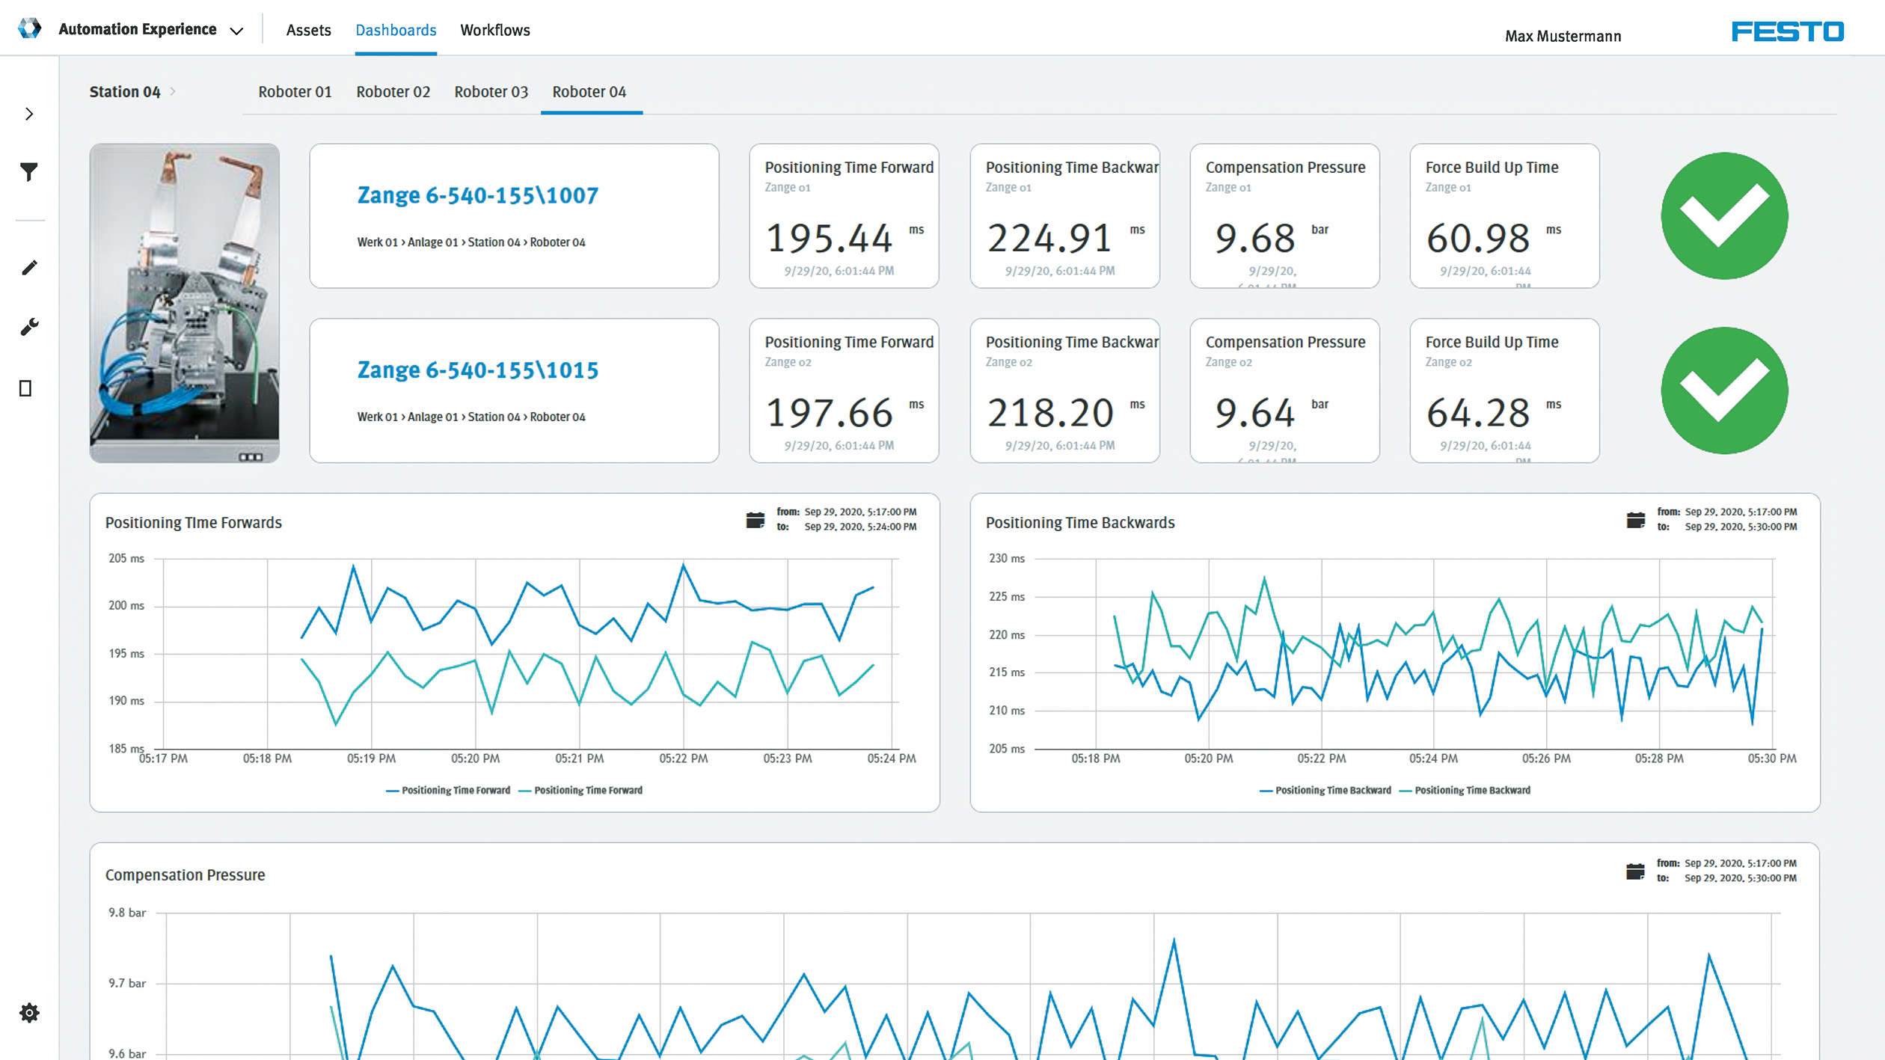Open the Zange 6-540-155\1007 link
1885x1060 pixels.
pyautogui.click(x=477, y=195)
